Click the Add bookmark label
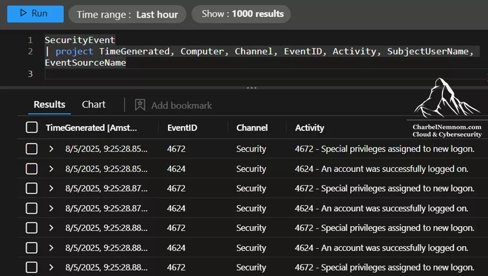Screen dimensions: 488x276 point(182,106)
